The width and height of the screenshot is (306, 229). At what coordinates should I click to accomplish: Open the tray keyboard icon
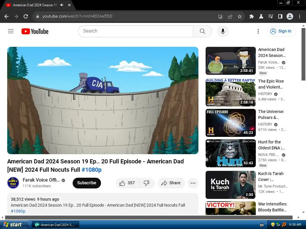coord(262,225)
